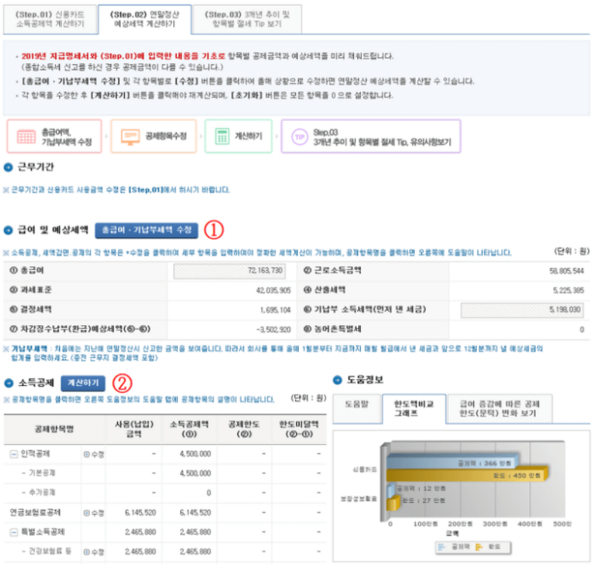
Task: Click the 연금보험료공제 deduction item name
Action: [x=35, y=512]
